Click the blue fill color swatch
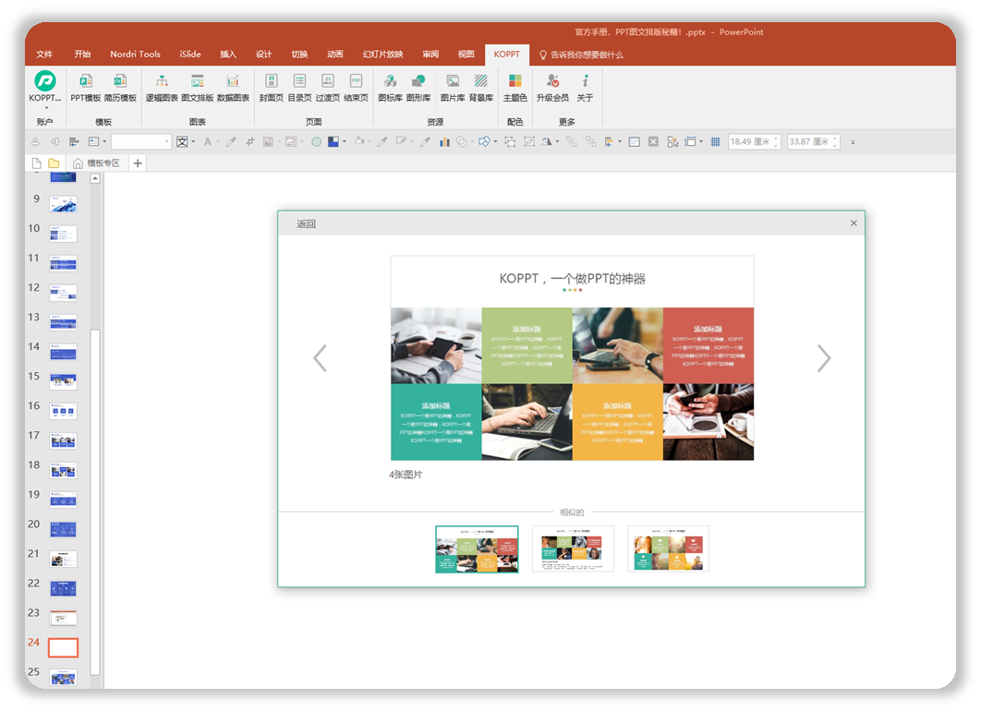Screen dimensions: 981x711 [333, 142]
